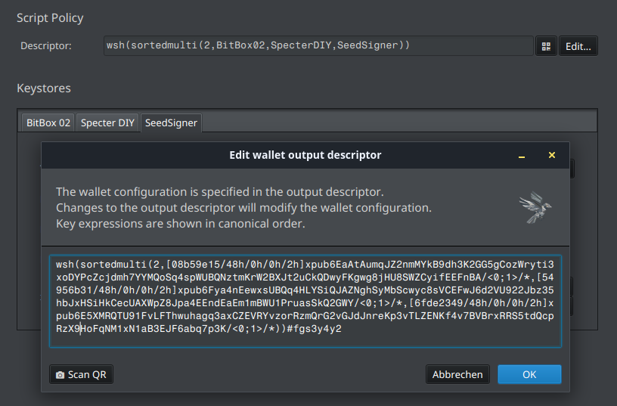Screen dimensions: 617x406
Task: Switch to the BitBox 02 keystore tab
Action: coord(48,122)
